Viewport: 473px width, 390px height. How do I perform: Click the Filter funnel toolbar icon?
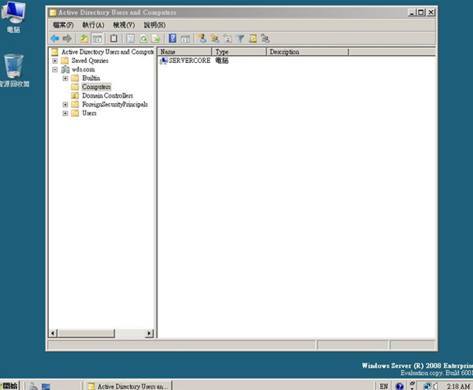point(240,38)
